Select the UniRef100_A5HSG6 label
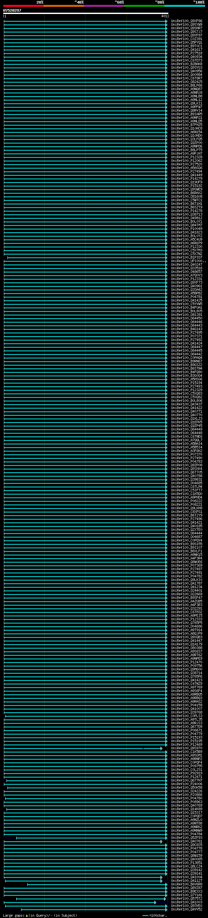The image size is (208, 918). 187,379
